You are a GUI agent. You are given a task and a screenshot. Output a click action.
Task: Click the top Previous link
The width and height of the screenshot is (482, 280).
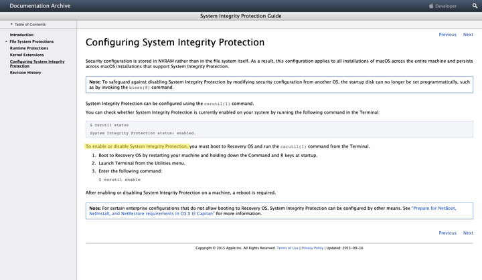(447, 35)
